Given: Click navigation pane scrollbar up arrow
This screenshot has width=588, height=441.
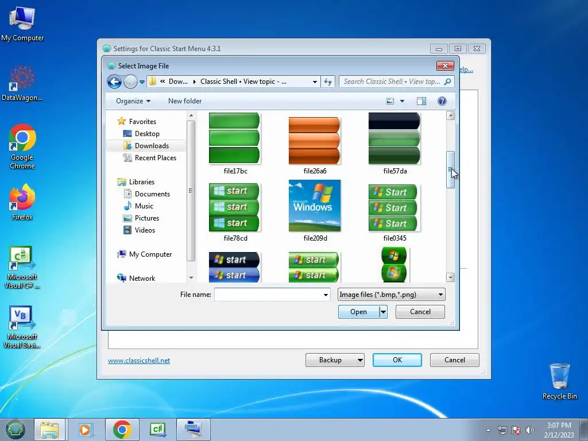Looking at the screenshot, I should point(191,115).
